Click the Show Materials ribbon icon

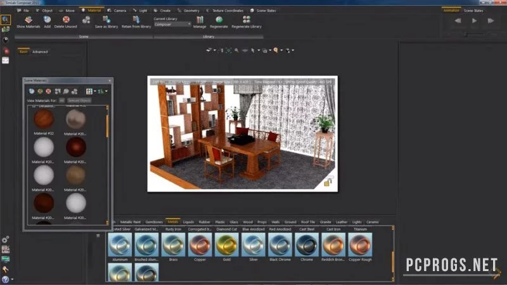[29, 20]
